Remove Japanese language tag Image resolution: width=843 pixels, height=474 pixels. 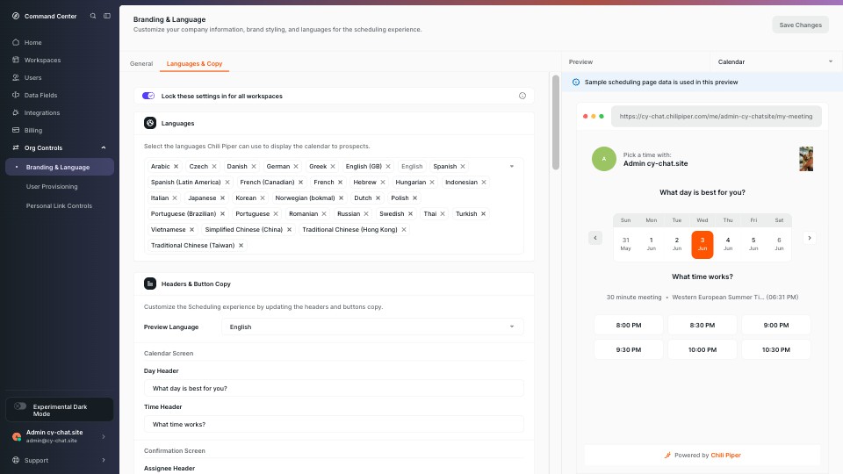[x=222, y=198]
